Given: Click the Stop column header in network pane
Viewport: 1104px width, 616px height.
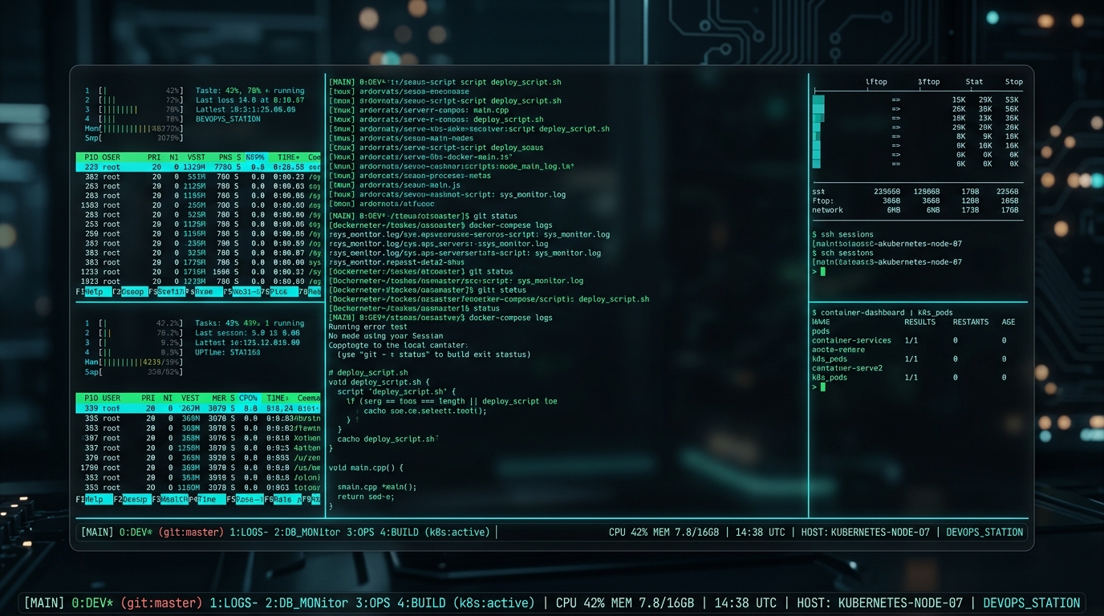Looking at the screenshot, I should (1014, 82).
